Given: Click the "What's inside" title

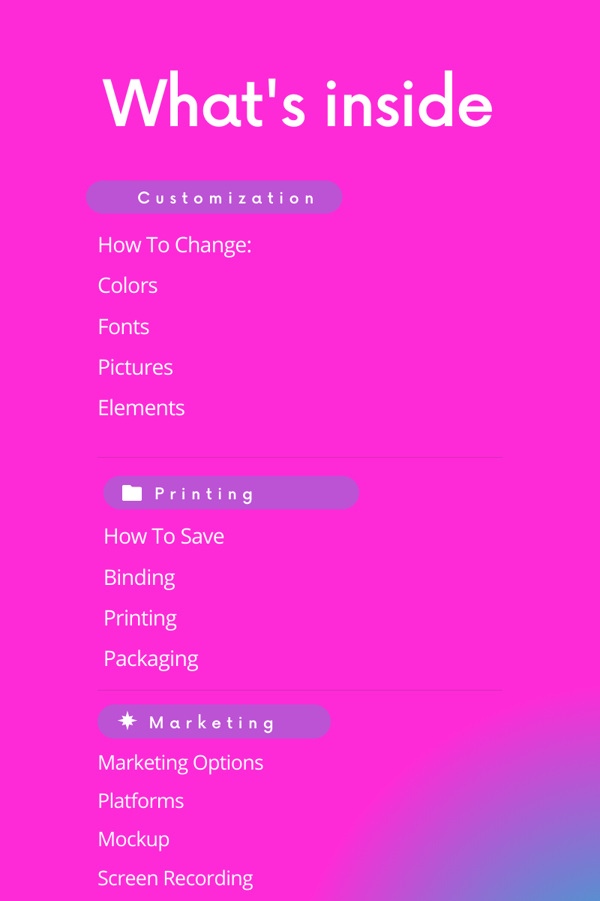Looking at the screenshot, I should [x=298, y=103].
